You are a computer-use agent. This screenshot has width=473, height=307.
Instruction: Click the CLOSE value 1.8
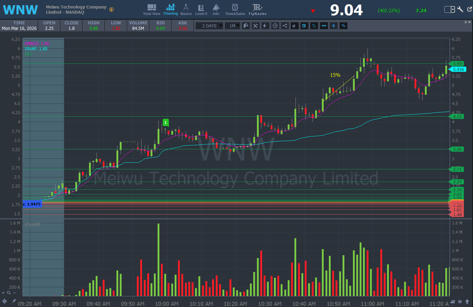coord(71,28)
